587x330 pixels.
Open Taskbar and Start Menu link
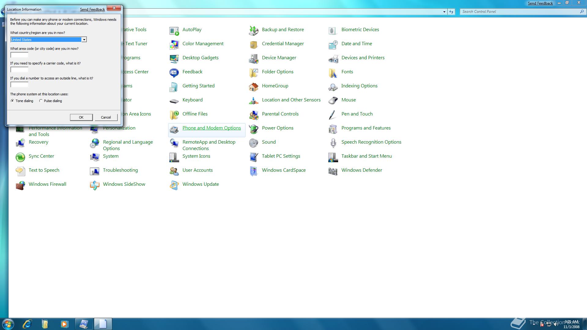367,156
